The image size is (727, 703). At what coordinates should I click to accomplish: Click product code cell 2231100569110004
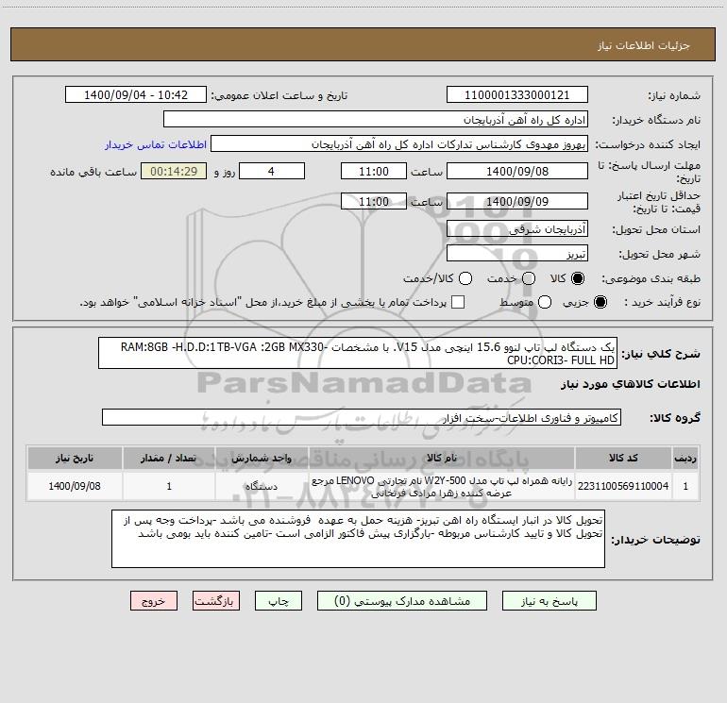coord(623,486)
